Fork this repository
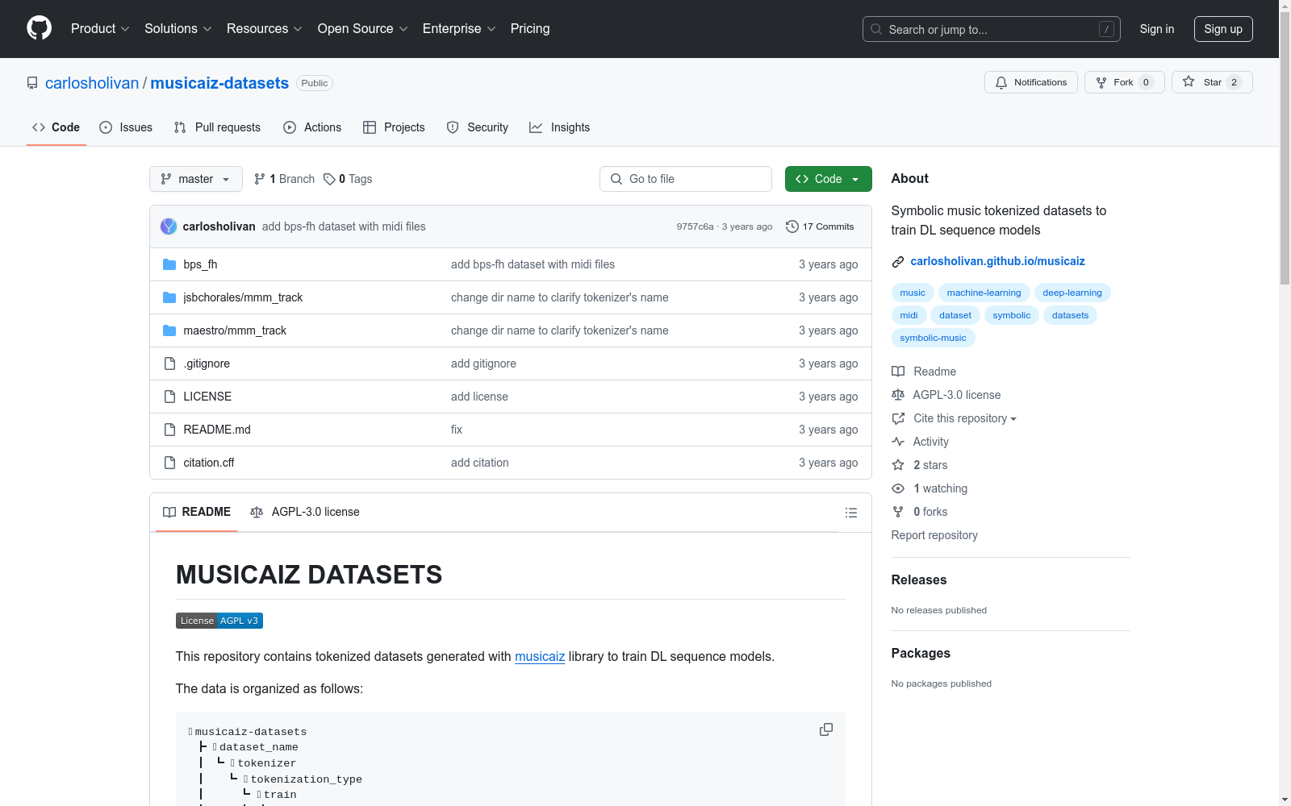Viewport: 1291px width, 806px height. (x=1125, y=82)
